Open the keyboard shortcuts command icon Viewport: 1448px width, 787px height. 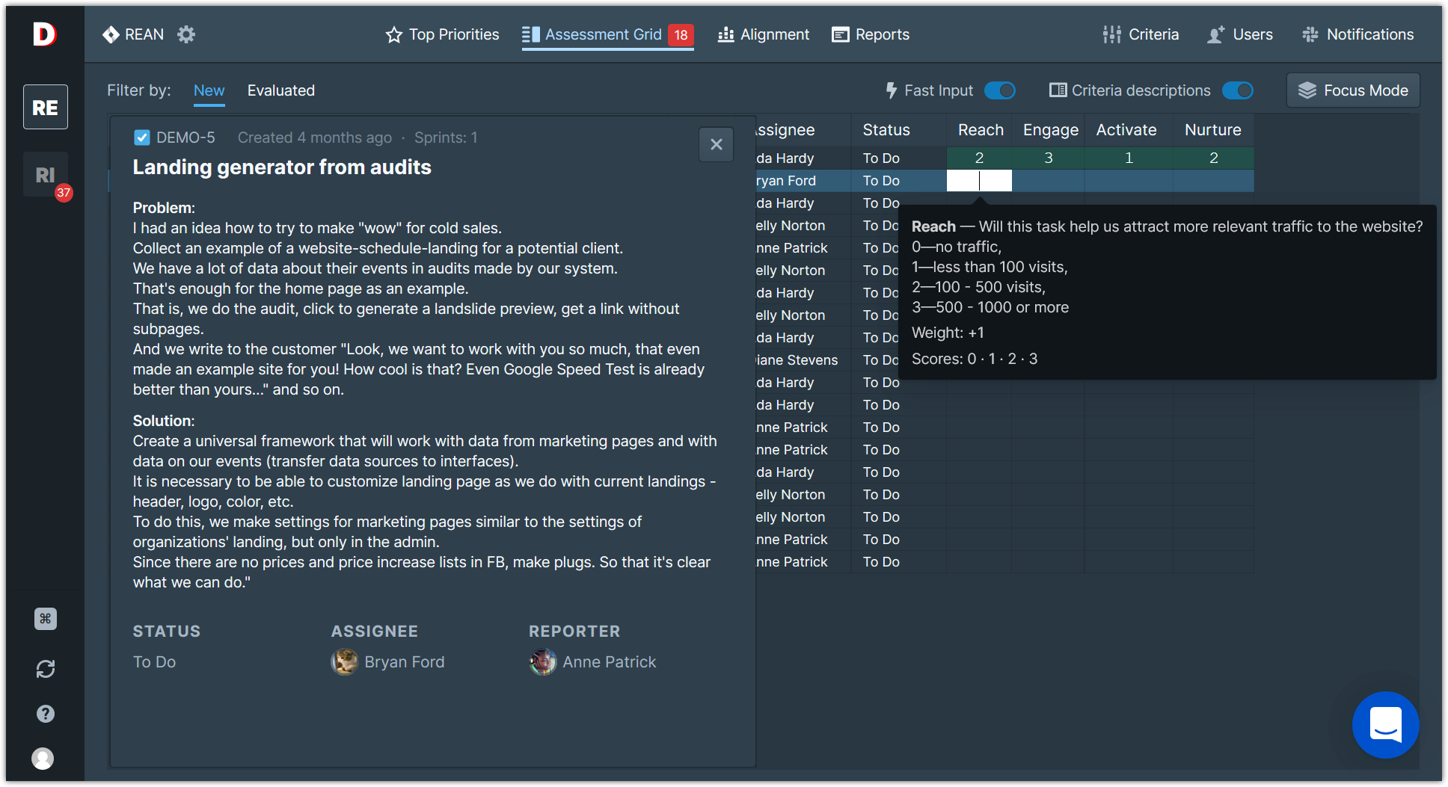point(46,619)
